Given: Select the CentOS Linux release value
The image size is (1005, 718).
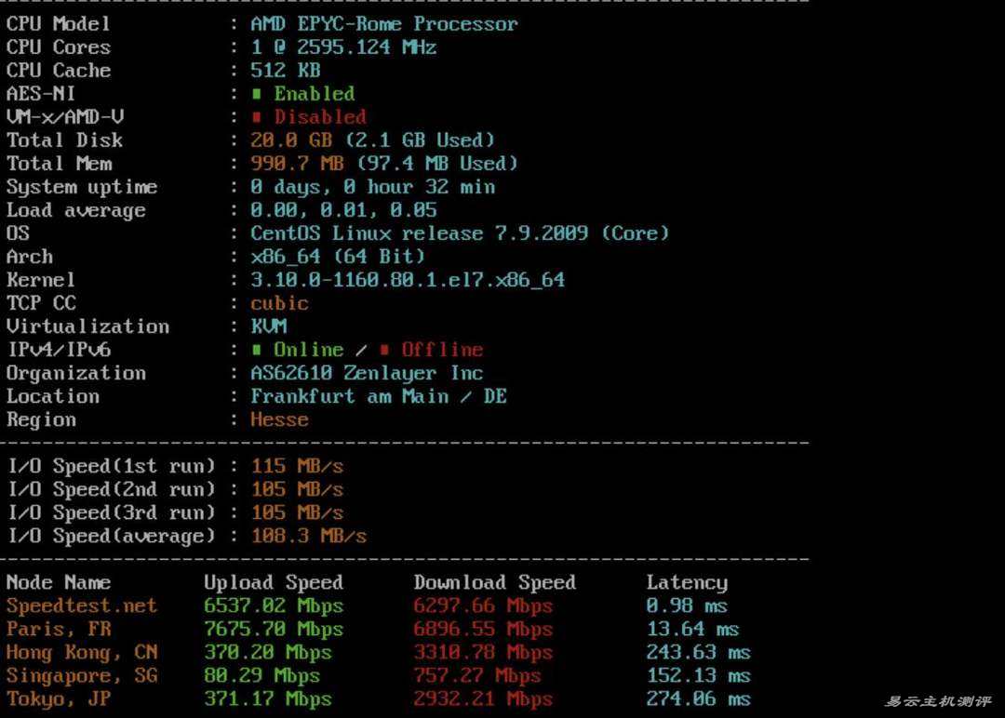Looking at the screenshot, I should tap(460, 233).
